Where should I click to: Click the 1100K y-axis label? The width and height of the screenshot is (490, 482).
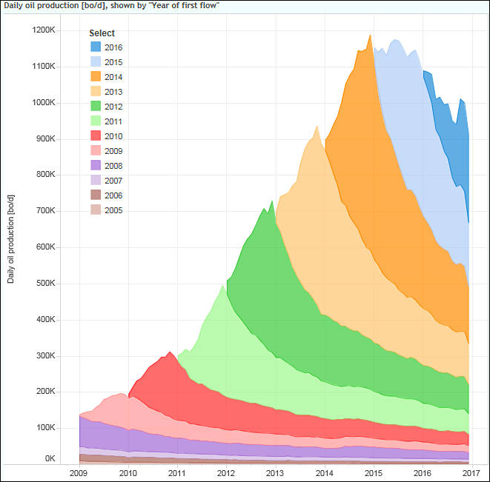coord(44,66)
